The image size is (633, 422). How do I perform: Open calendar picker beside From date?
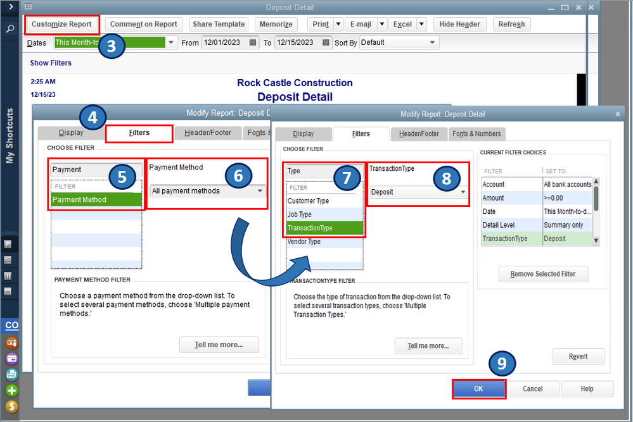click(253, 42)
